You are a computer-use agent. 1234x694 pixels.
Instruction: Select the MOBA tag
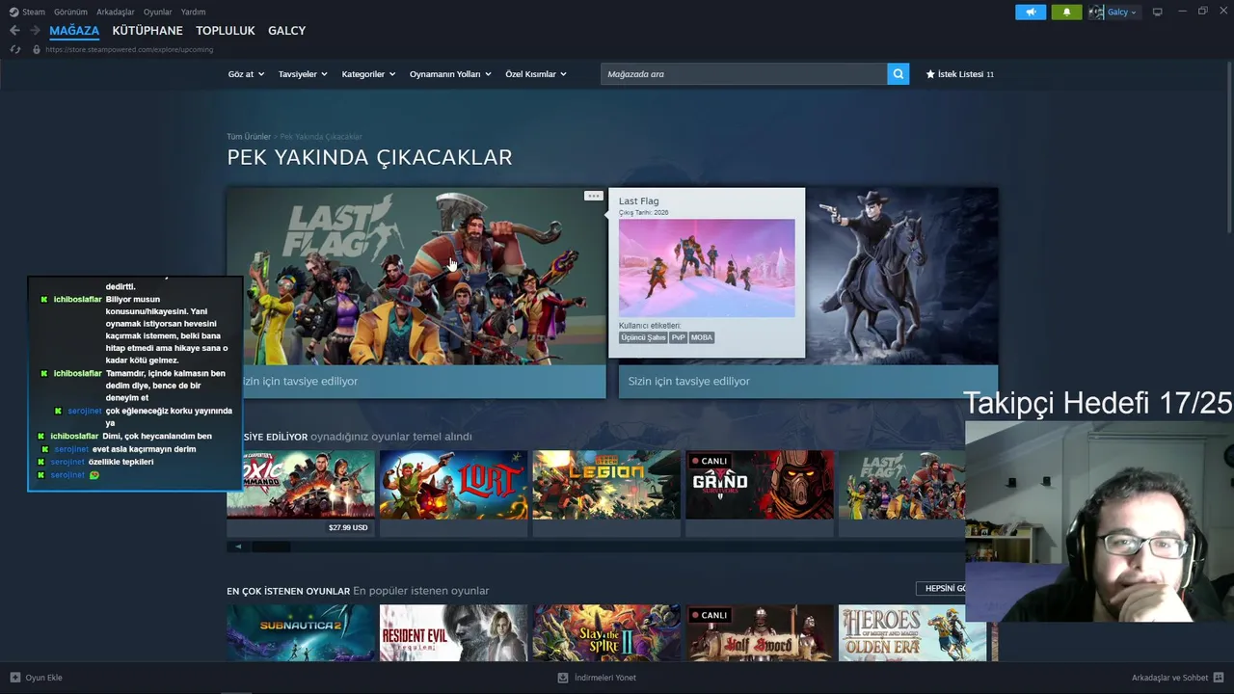tap(702, 337)
